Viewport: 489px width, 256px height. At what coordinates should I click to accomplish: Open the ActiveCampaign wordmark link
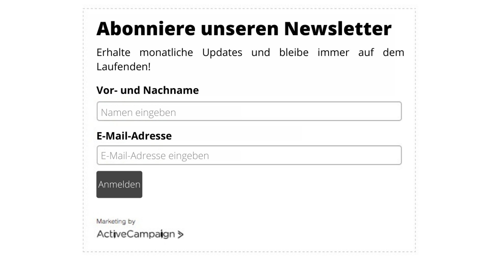coord(136,234)
